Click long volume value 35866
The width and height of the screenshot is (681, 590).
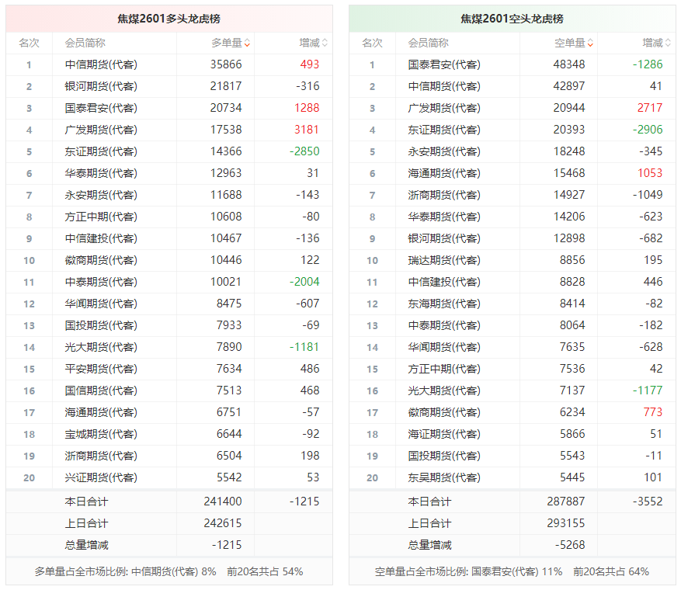[226, 64]
